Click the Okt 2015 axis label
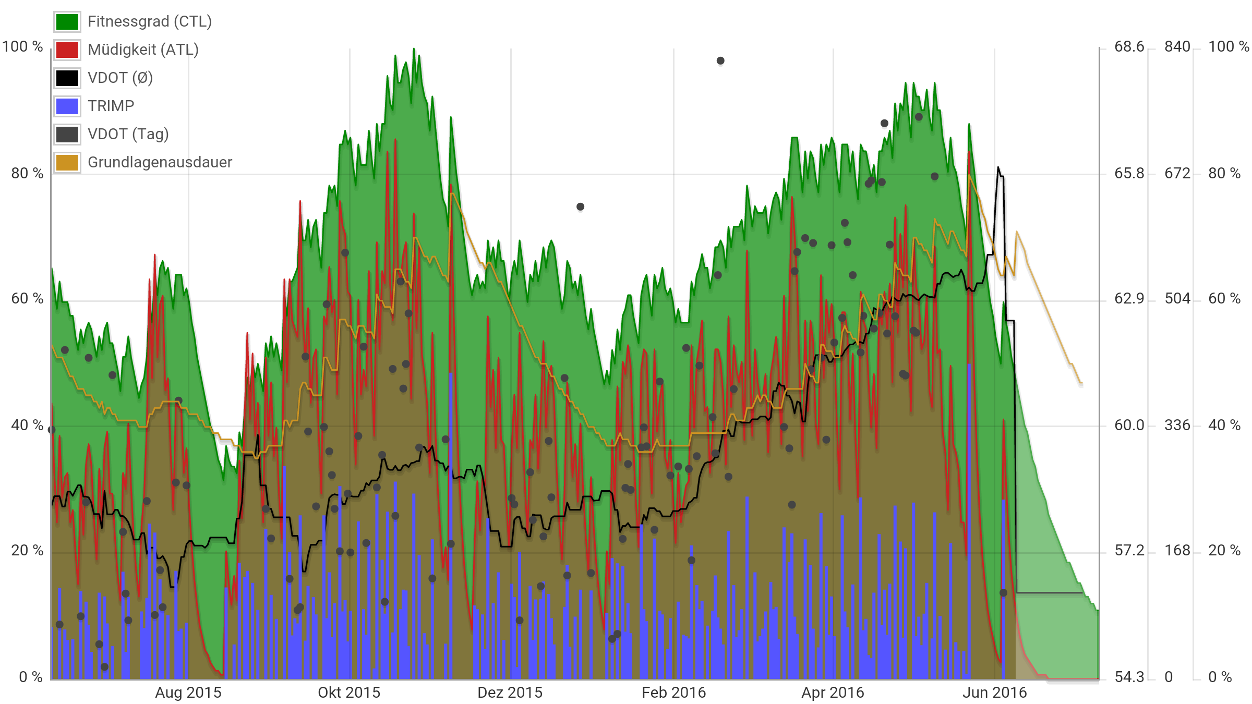 [x=349, y=693]
